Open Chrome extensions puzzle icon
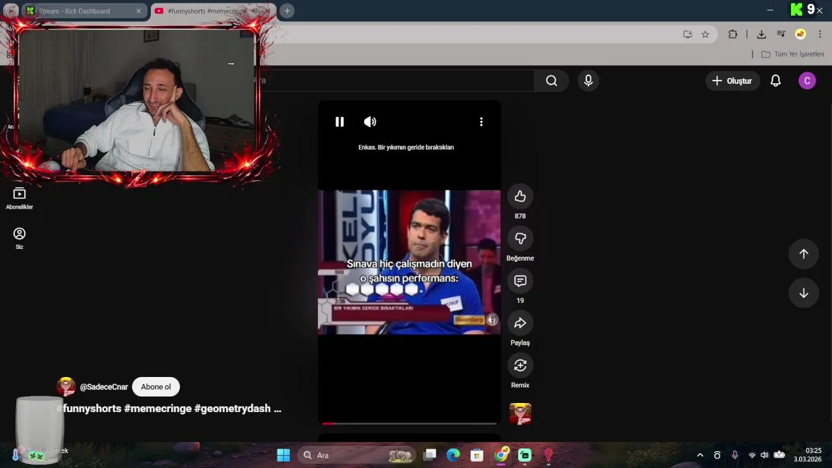832x468 pixels. pyautogui.click(x=733, y=34)
